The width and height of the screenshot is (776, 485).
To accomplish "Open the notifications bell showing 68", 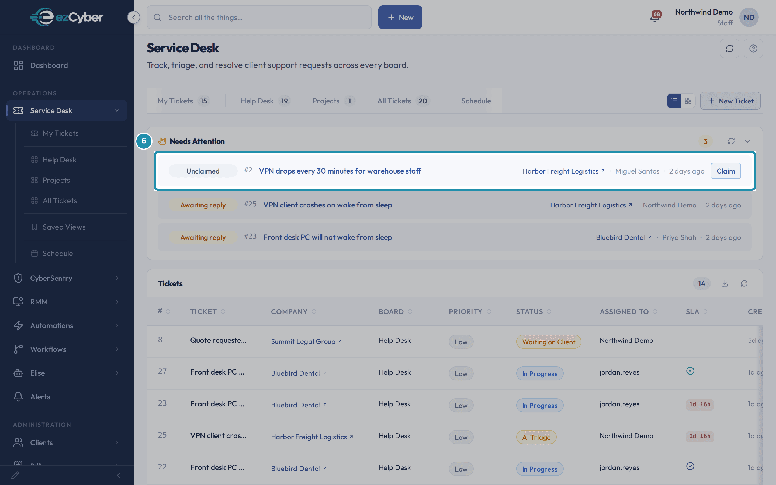I will pyautogui.click(x=655, y=16).
